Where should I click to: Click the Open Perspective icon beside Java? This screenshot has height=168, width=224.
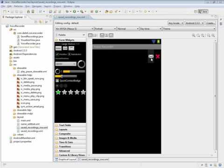196,12
